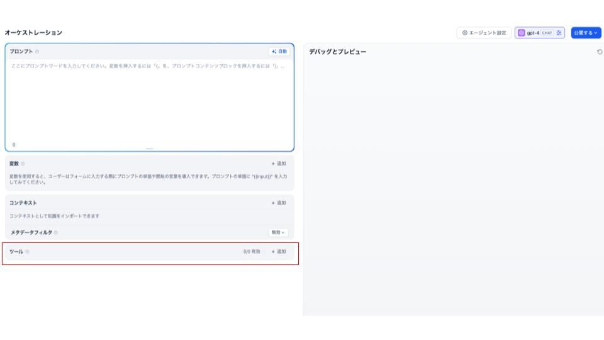Click inside the prompt text area
604x340 pixels.
(149, 101)
